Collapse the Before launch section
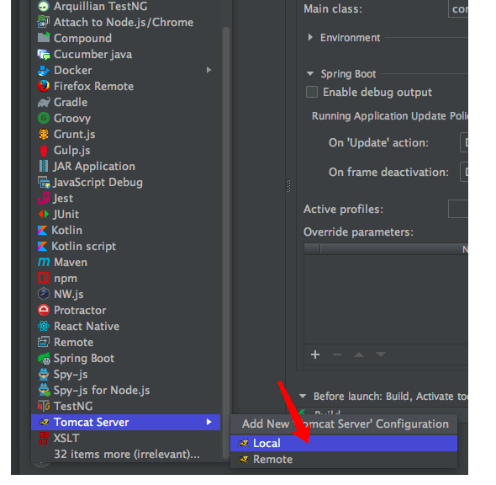 tap(303, 396)
